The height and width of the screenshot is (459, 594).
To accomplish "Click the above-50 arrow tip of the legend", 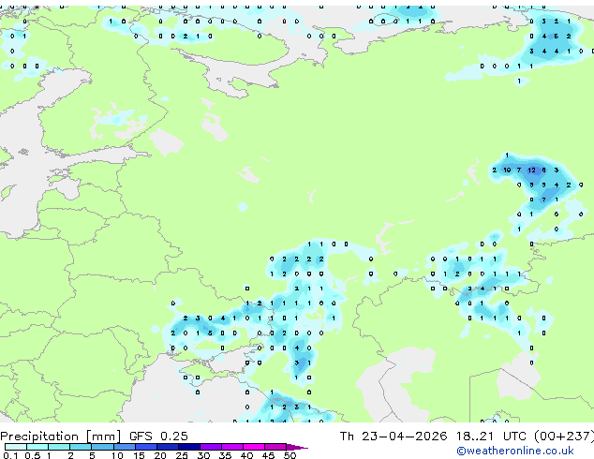I will point(297,447).
